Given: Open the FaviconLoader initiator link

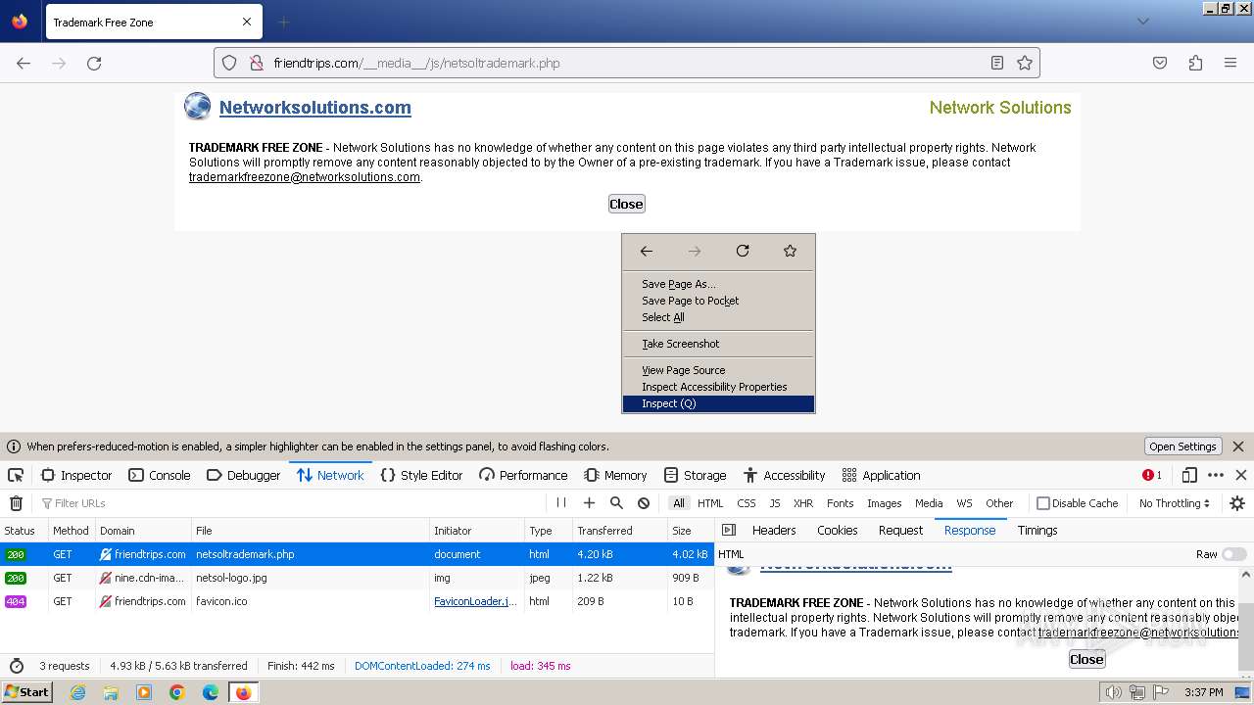Looking at the screenshot, I should (475, 601).
